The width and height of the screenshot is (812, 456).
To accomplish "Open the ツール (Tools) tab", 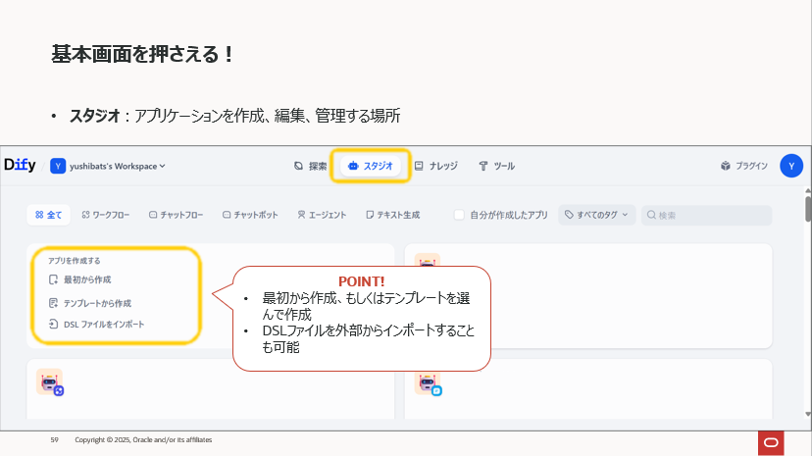I will [496, 166].
